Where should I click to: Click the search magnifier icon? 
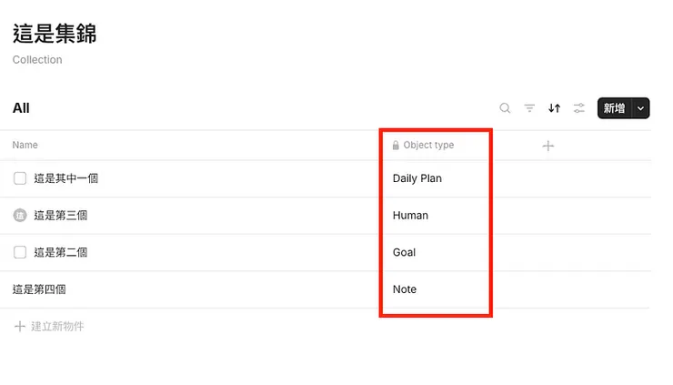click(x=505, y=108)
